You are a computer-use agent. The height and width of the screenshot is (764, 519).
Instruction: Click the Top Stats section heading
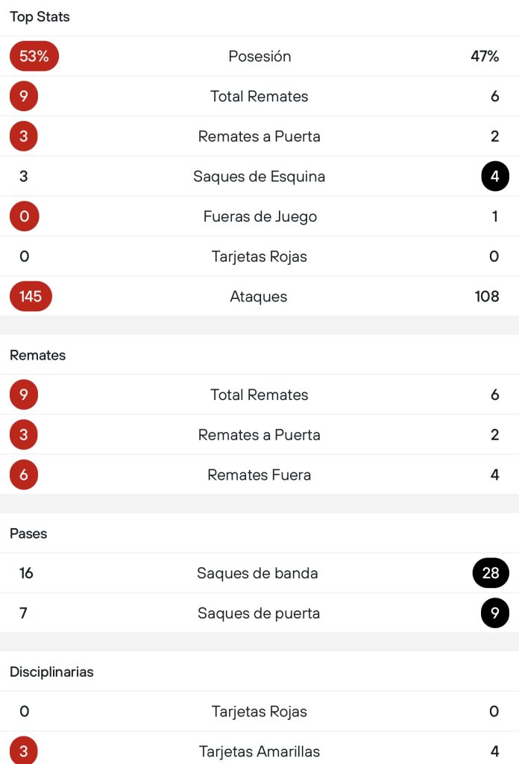(40, 16)
